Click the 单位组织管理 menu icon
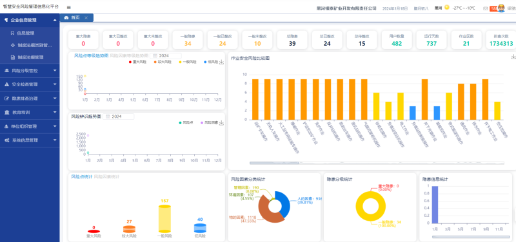Image resolution: width=516 pixels, height=242 pixels. [6, 126]
